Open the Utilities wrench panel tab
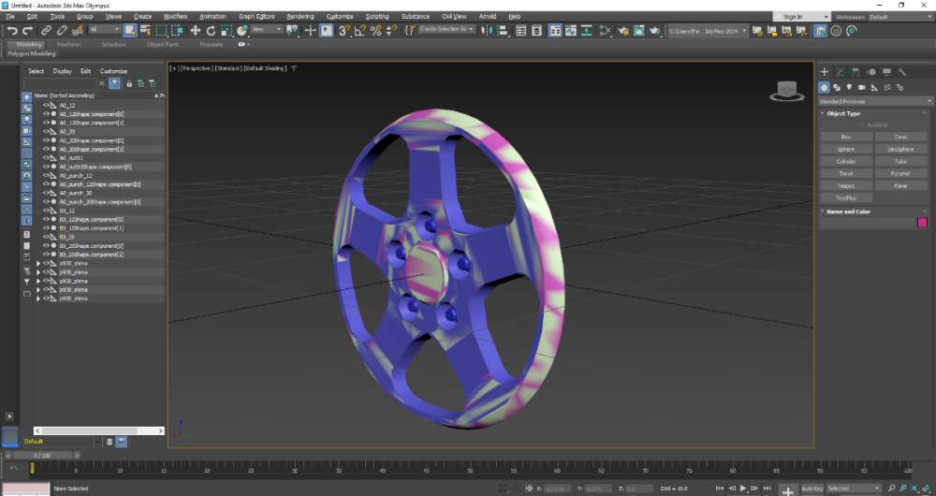Screen dimensions: 936x496 pyautogui.click(x=902, y=72)
